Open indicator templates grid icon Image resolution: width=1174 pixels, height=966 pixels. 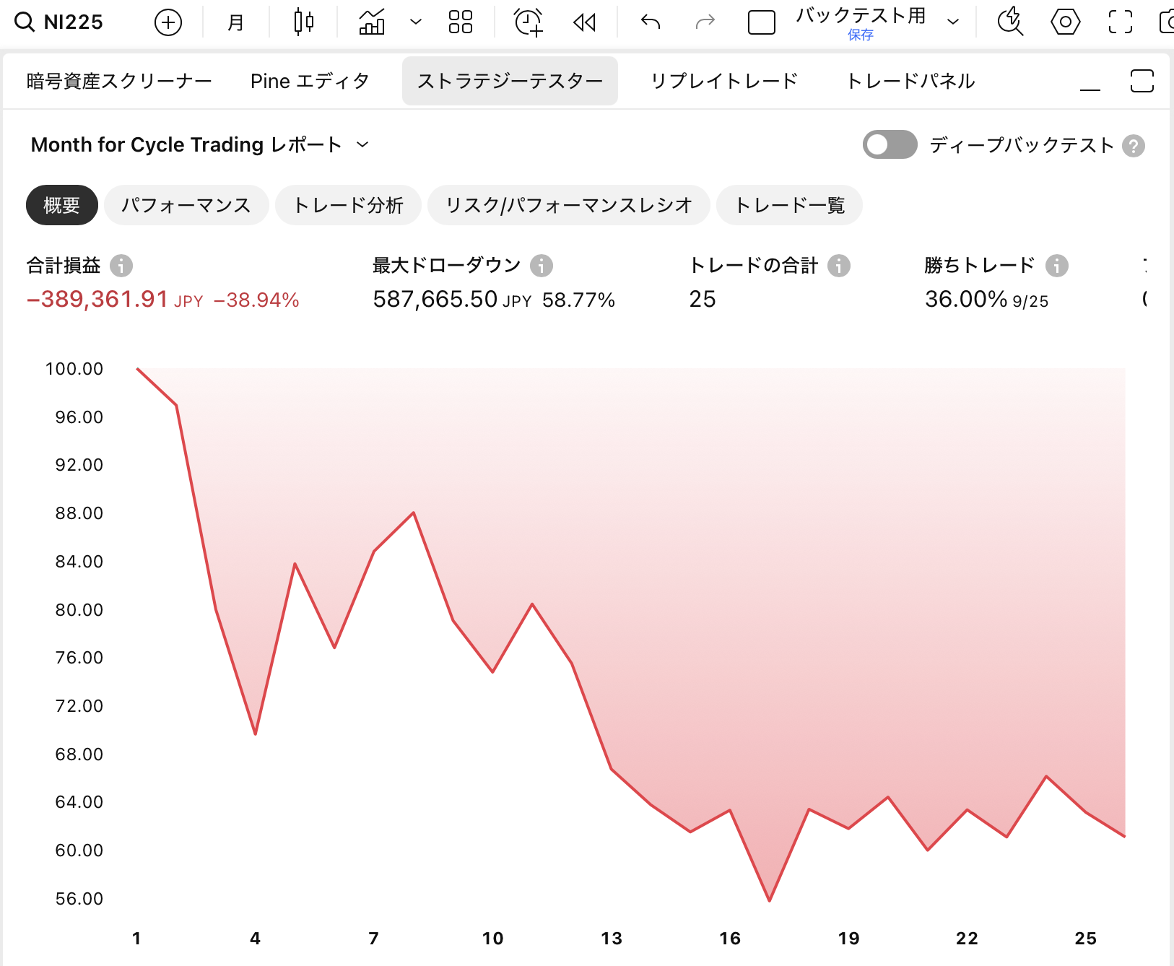coord(461,22)
